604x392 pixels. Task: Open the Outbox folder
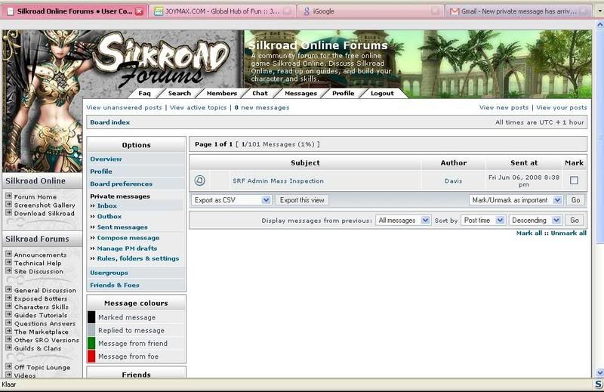[109, 217]
